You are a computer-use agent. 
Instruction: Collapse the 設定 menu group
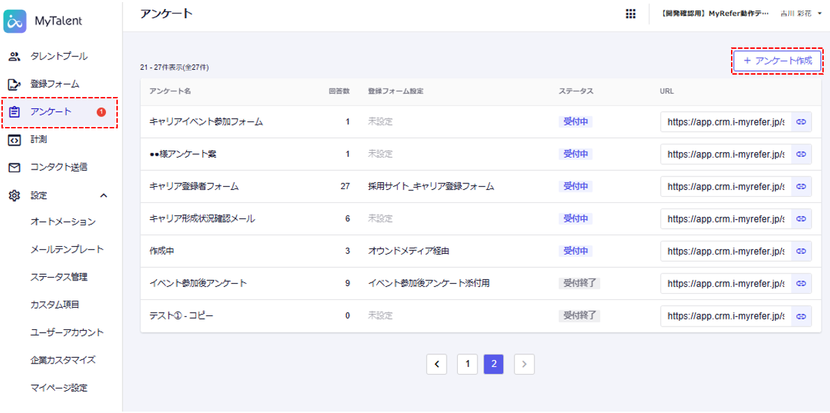104,195
